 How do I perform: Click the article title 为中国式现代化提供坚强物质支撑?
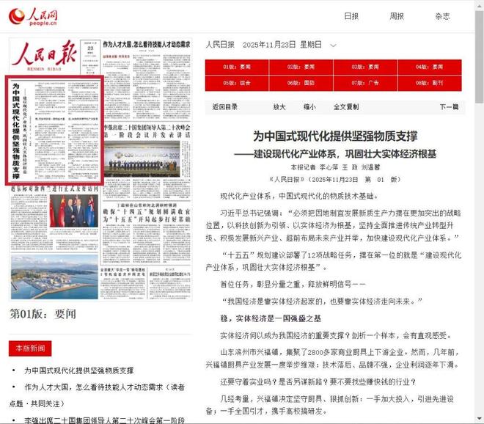pos(335,136)
